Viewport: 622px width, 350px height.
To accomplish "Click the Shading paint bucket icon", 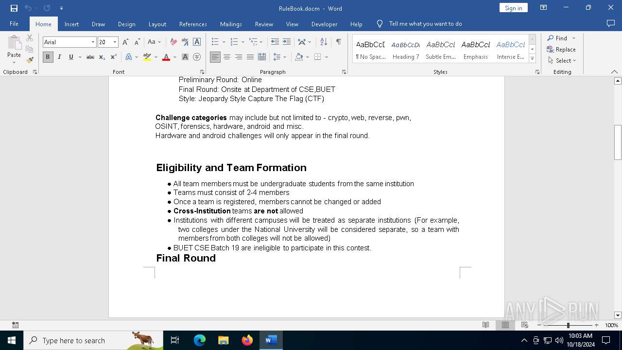I will point(299,57).
